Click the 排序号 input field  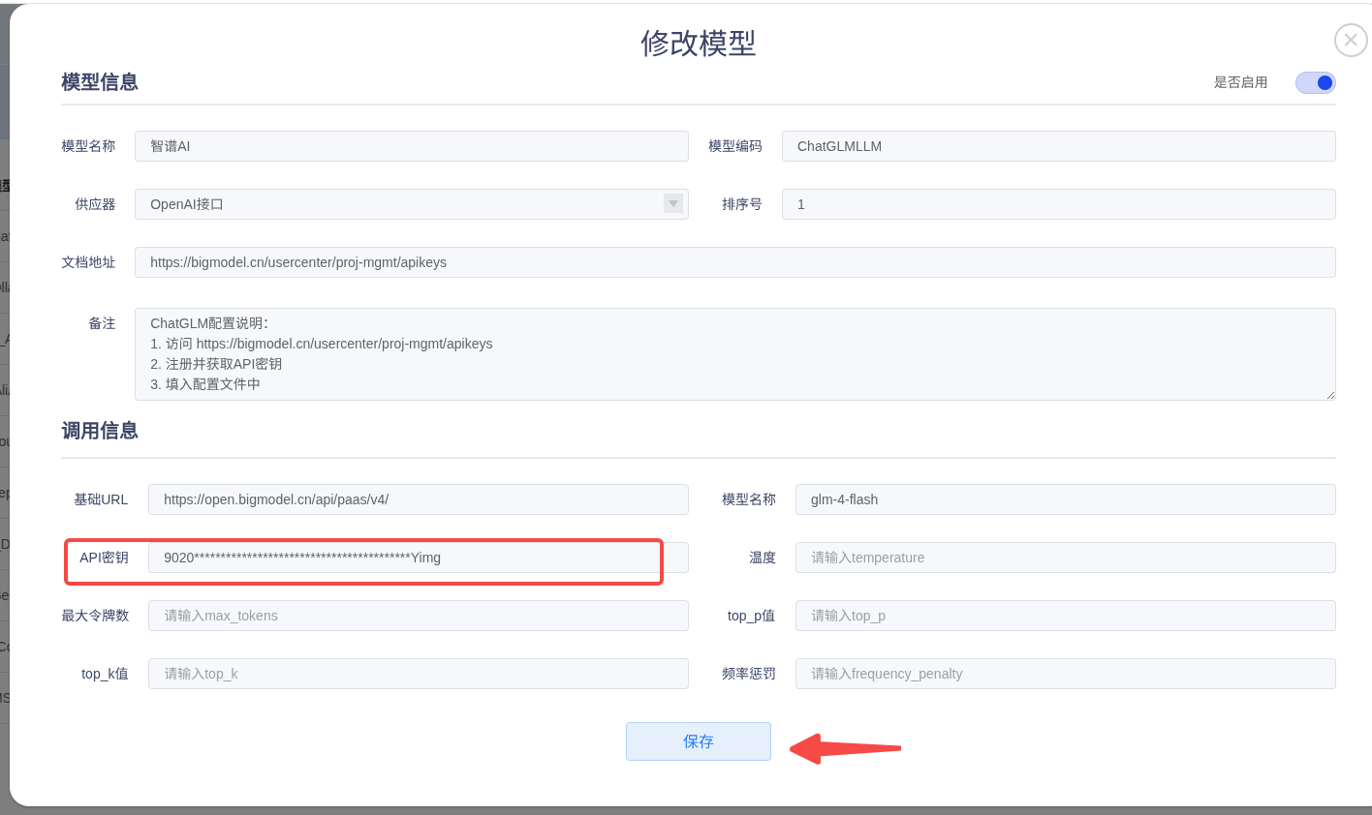pos(1058,204)
